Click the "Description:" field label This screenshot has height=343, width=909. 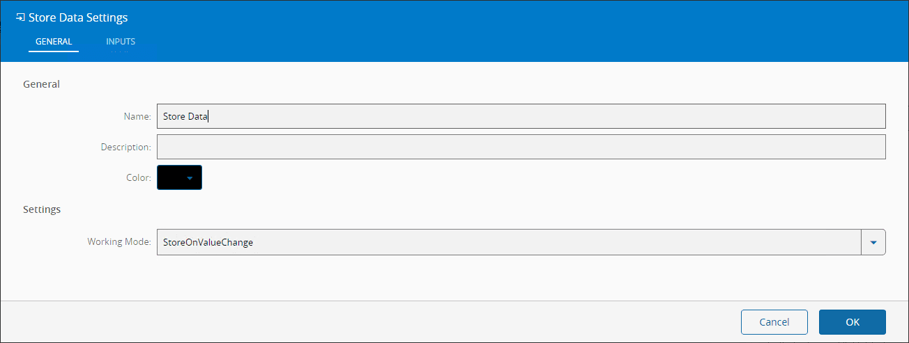pos(125,147)
